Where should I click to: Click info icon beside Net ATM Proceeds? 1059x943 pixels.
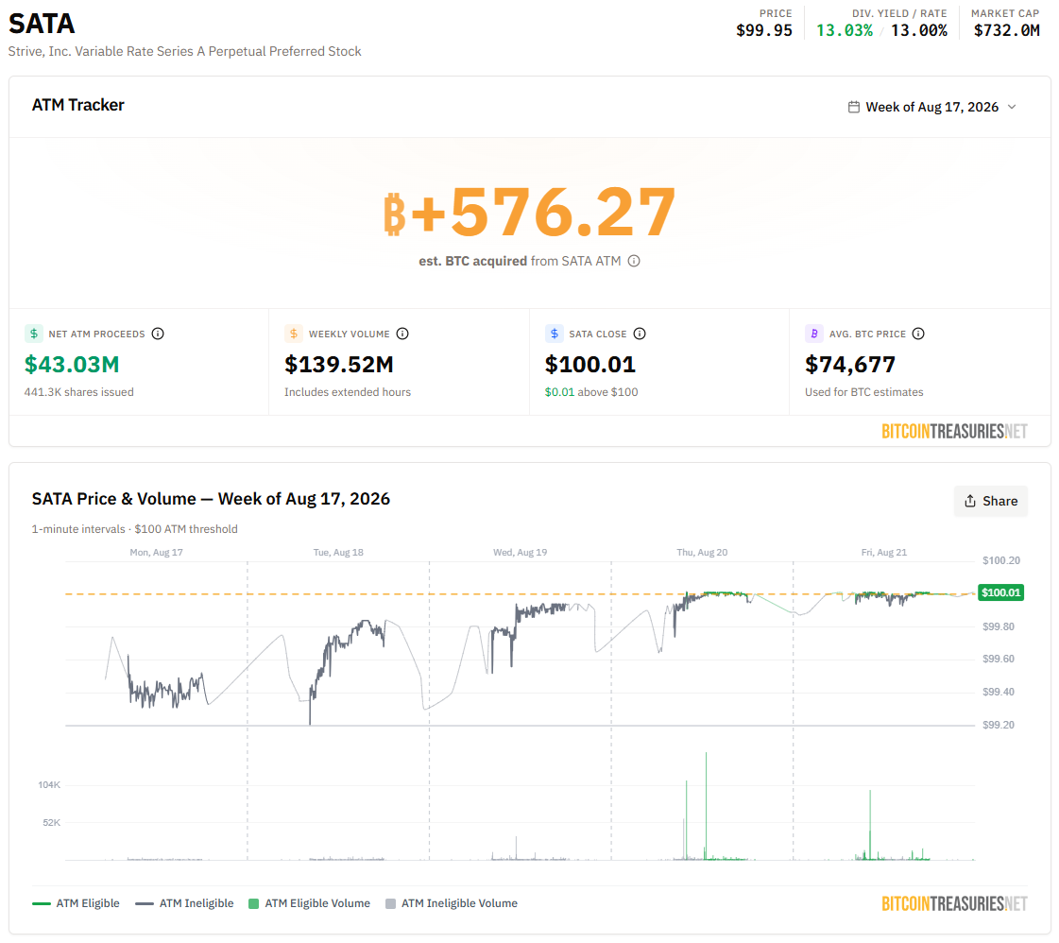pos(158,334)
